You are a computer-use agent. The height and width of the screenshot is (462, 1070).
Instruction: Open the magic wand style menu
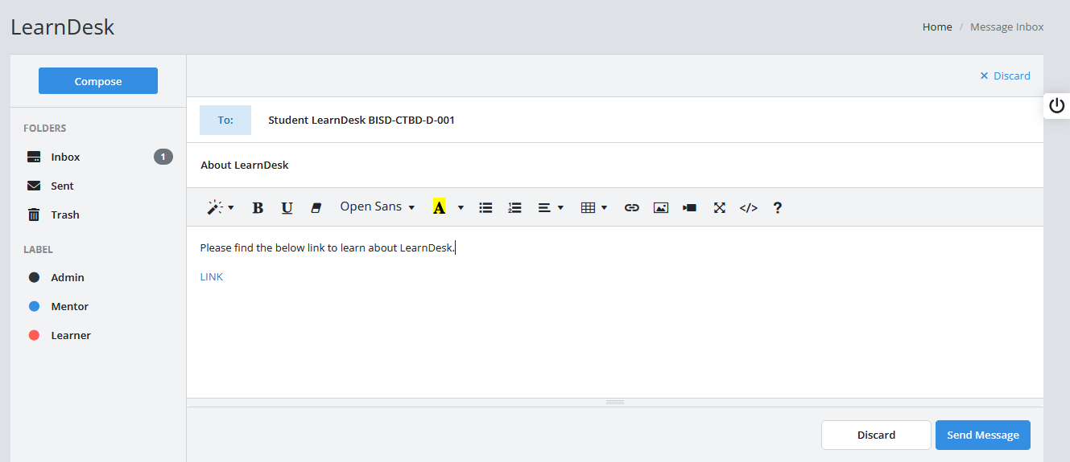tap(220, 207)
